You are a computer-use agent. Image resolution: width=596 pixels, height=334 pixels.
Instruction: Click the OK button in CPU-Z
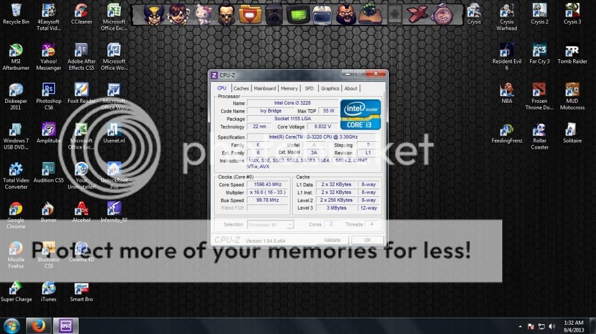click(x=367, y=240)
